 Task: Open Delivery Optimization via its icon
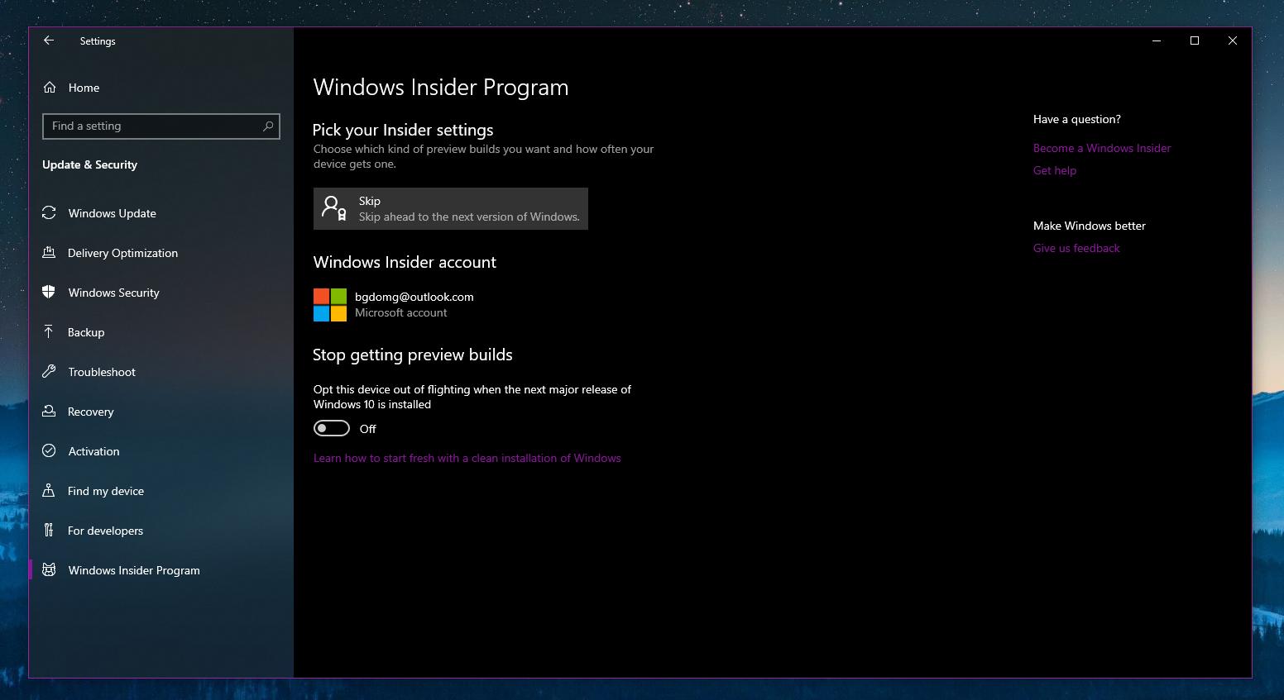coord(50,253)
